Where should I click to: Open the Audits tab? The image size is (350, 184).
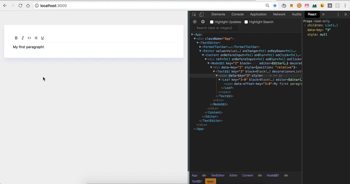[296, 14]
